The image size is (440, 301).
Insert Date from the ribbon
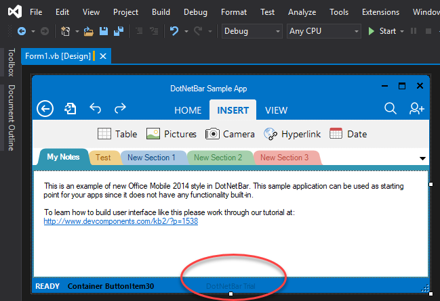pos(348,134)
